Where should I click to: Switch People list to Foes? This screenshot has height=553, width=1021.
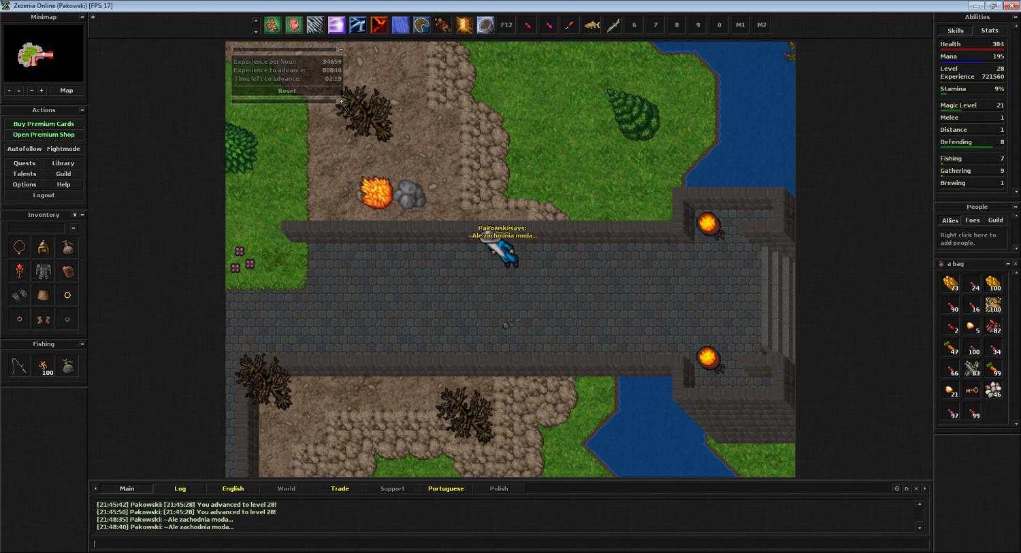(x=973, y=220)
